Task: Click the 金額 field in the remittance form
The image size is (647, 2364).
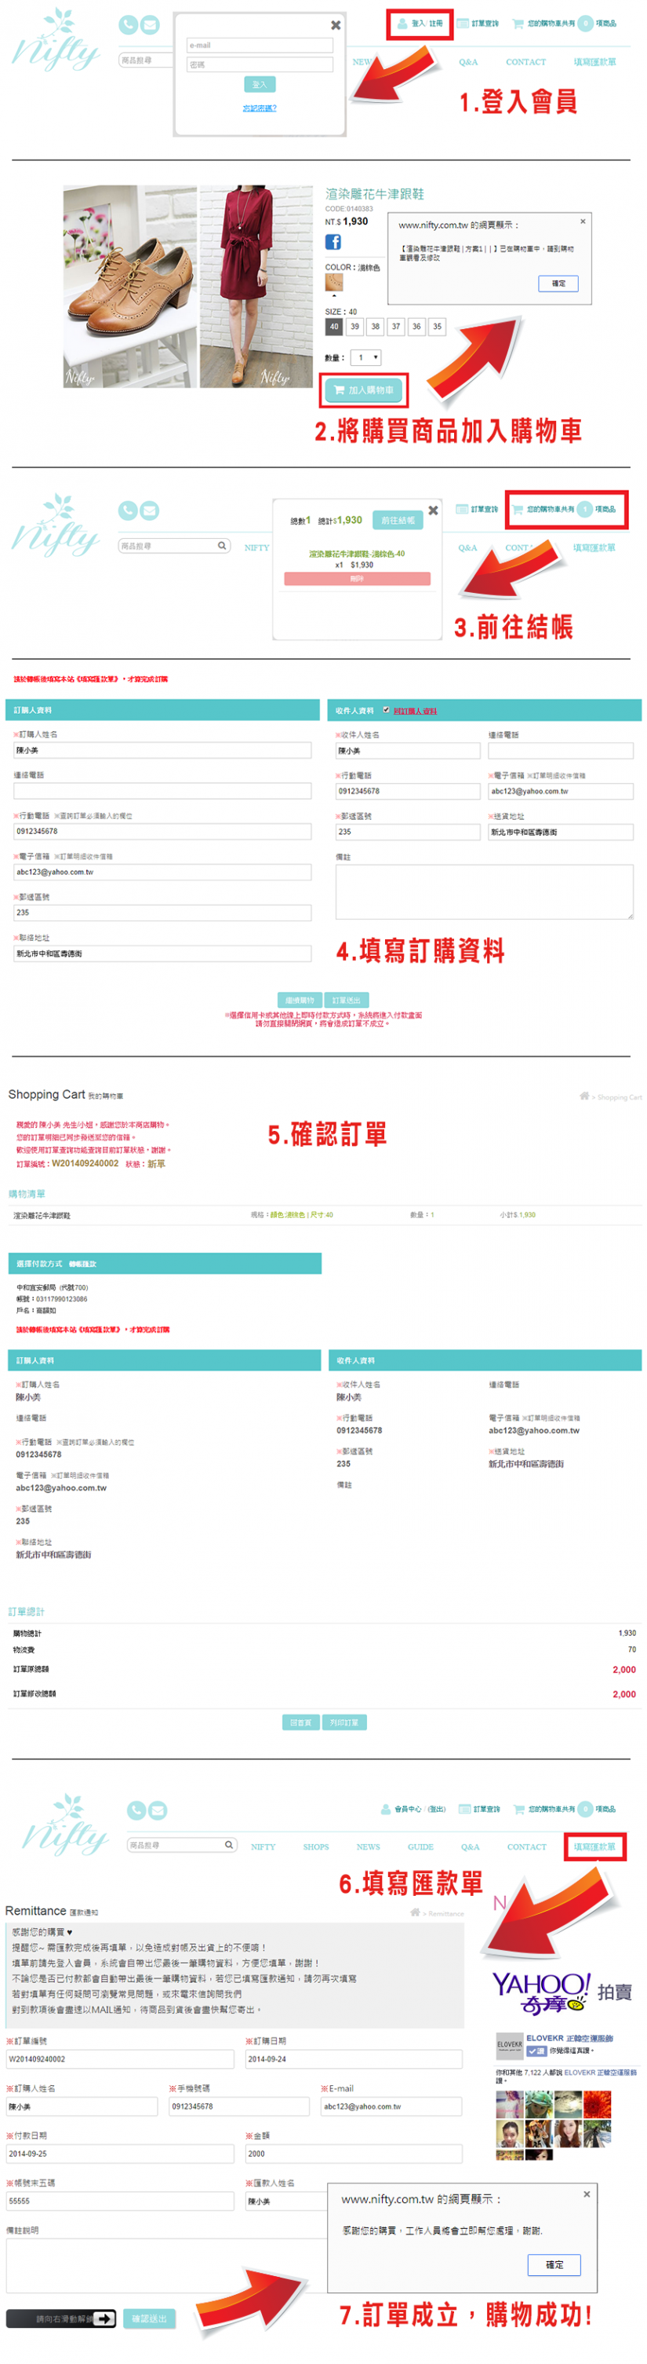Action: click(354, 2153)
